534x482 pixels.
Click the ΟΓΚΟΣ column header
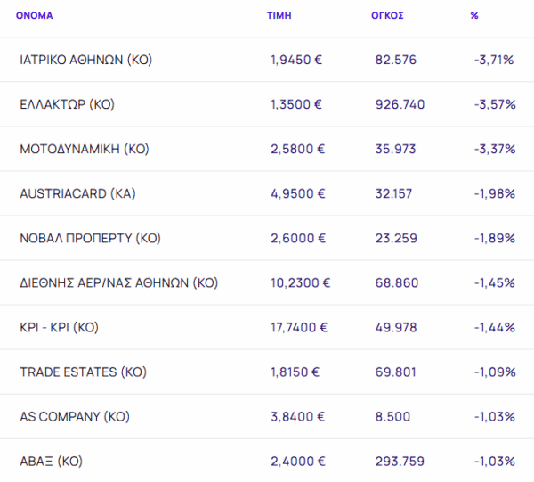388,15
